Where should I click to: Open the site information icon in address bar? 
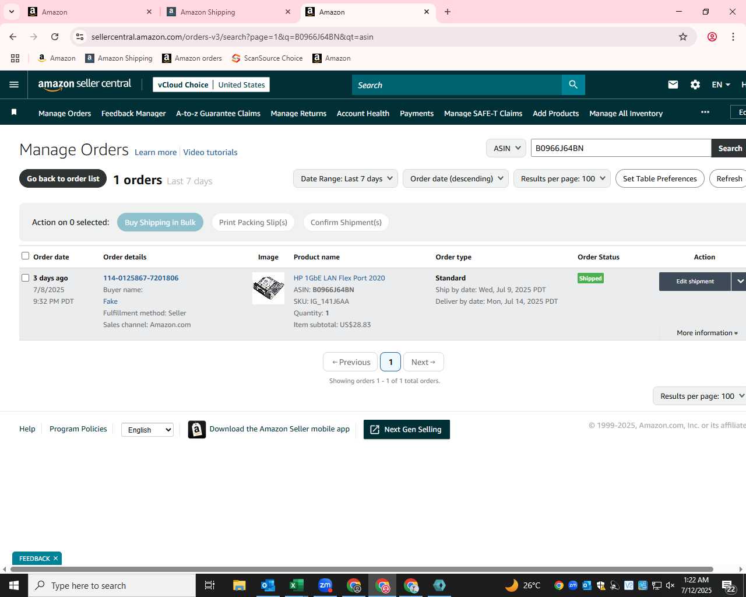tap(80, 37)
